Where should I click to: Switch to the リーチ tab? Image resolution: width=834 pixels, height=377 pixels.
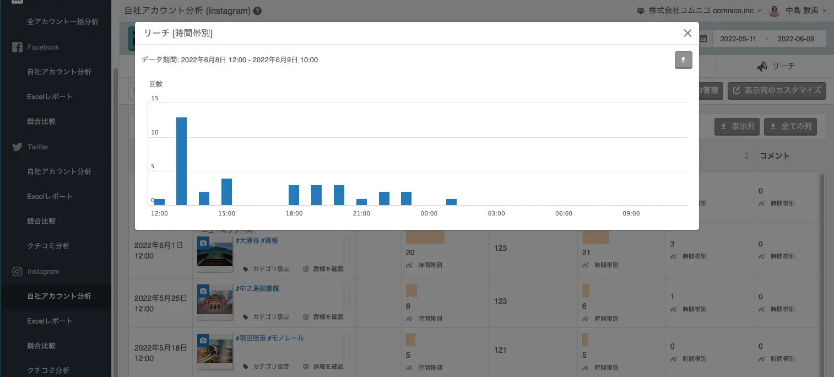(776, 66)
